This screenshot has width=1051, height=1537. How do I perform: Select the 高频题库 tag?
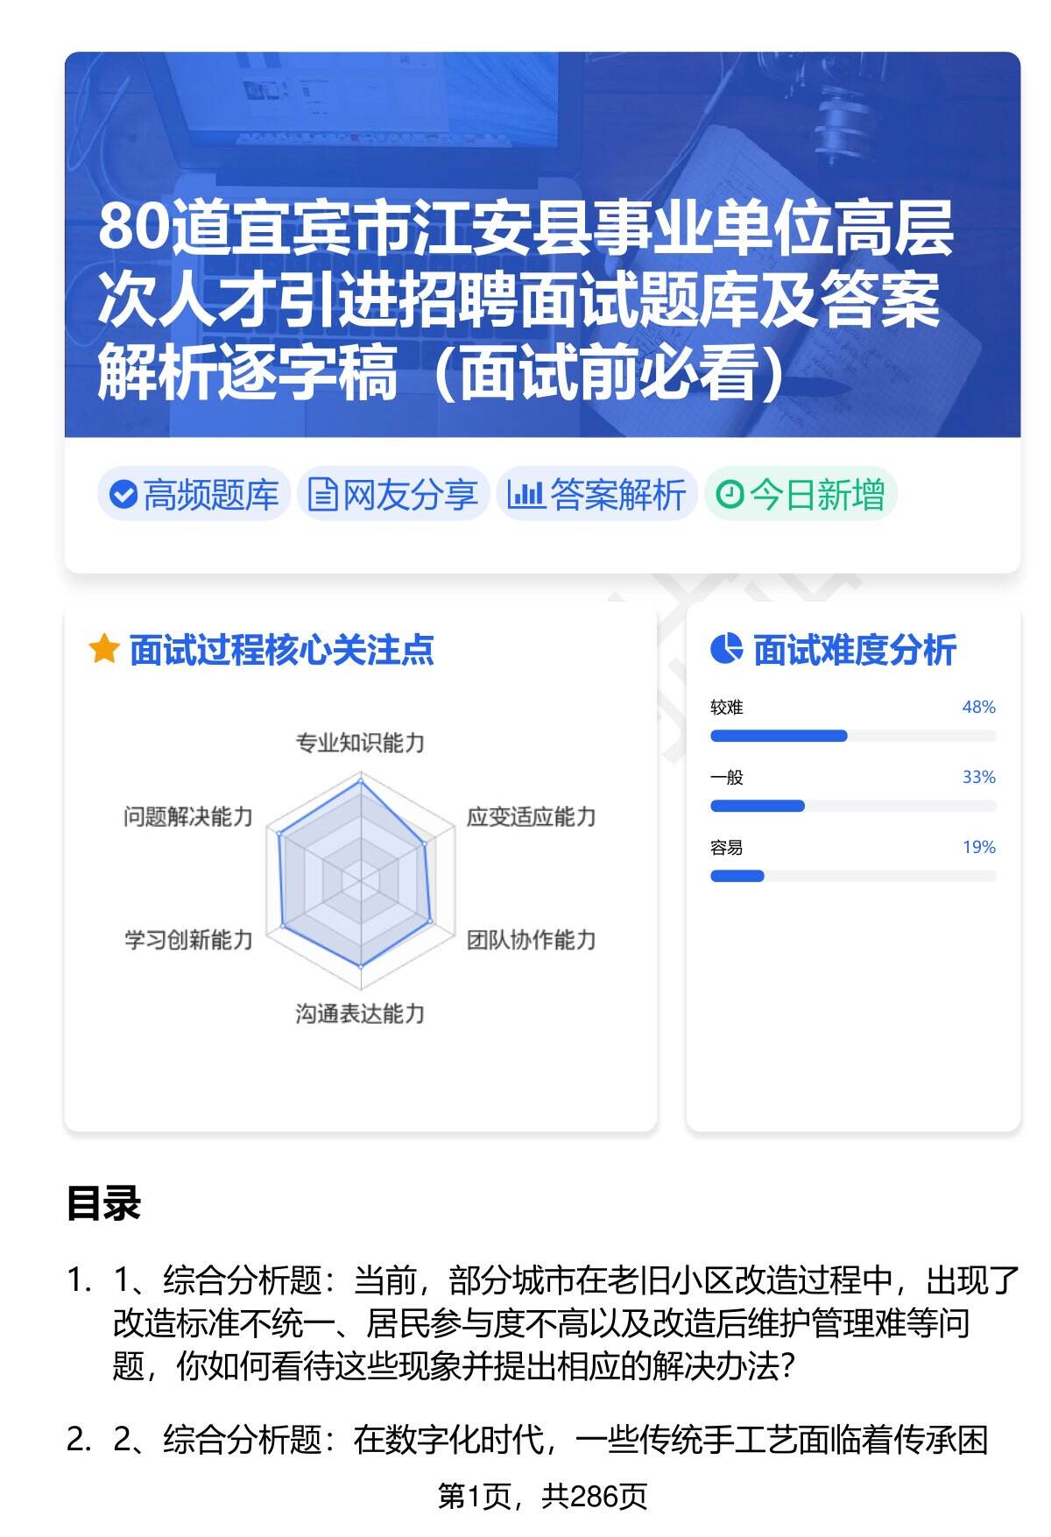[194, 495]
